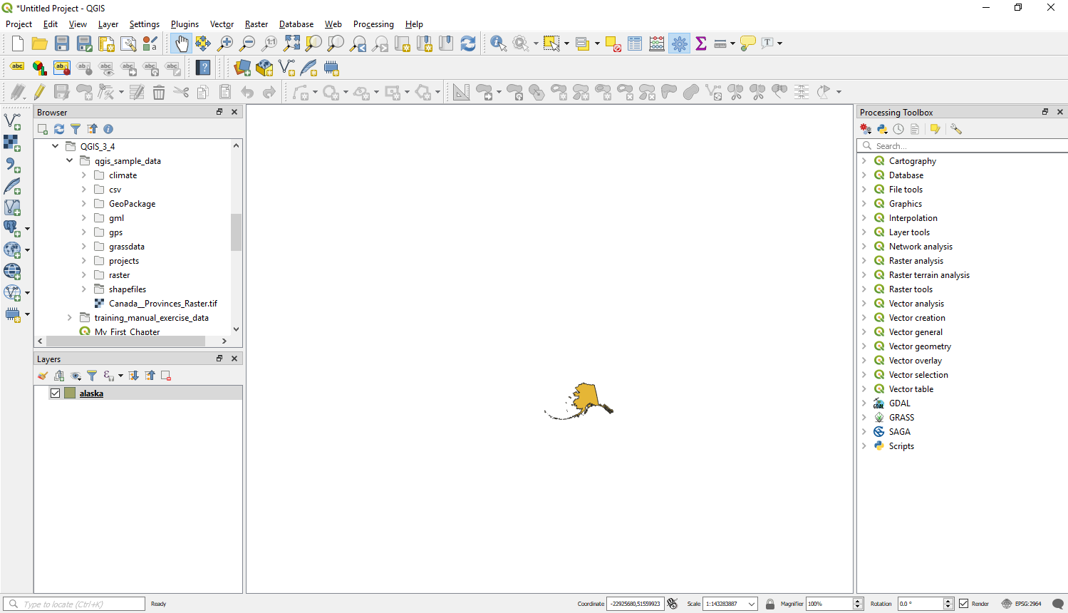Click the Refresh map icon
Screen dimensions: 1068x613
(467, 44)
